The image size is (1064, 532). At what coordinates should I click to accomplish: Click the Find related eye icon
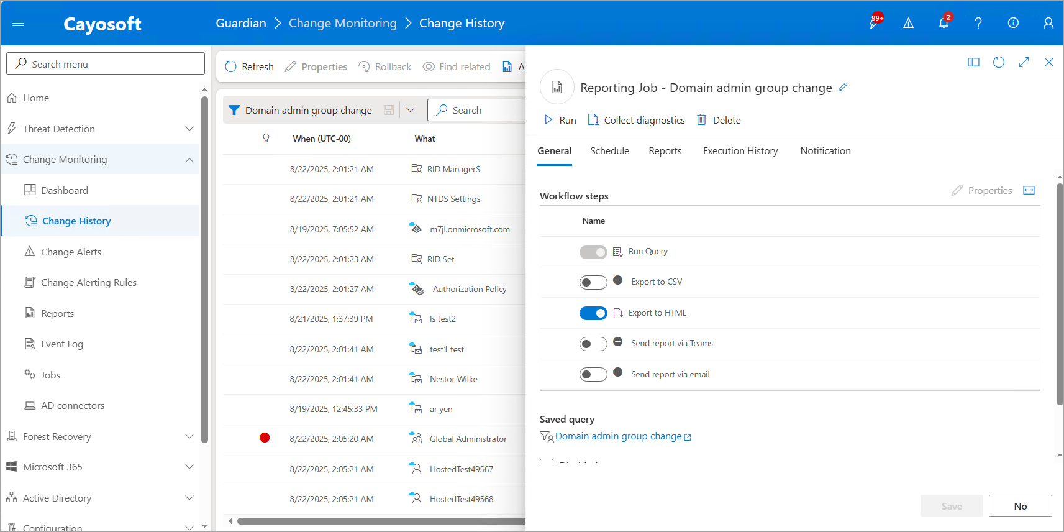click(429, 66)
